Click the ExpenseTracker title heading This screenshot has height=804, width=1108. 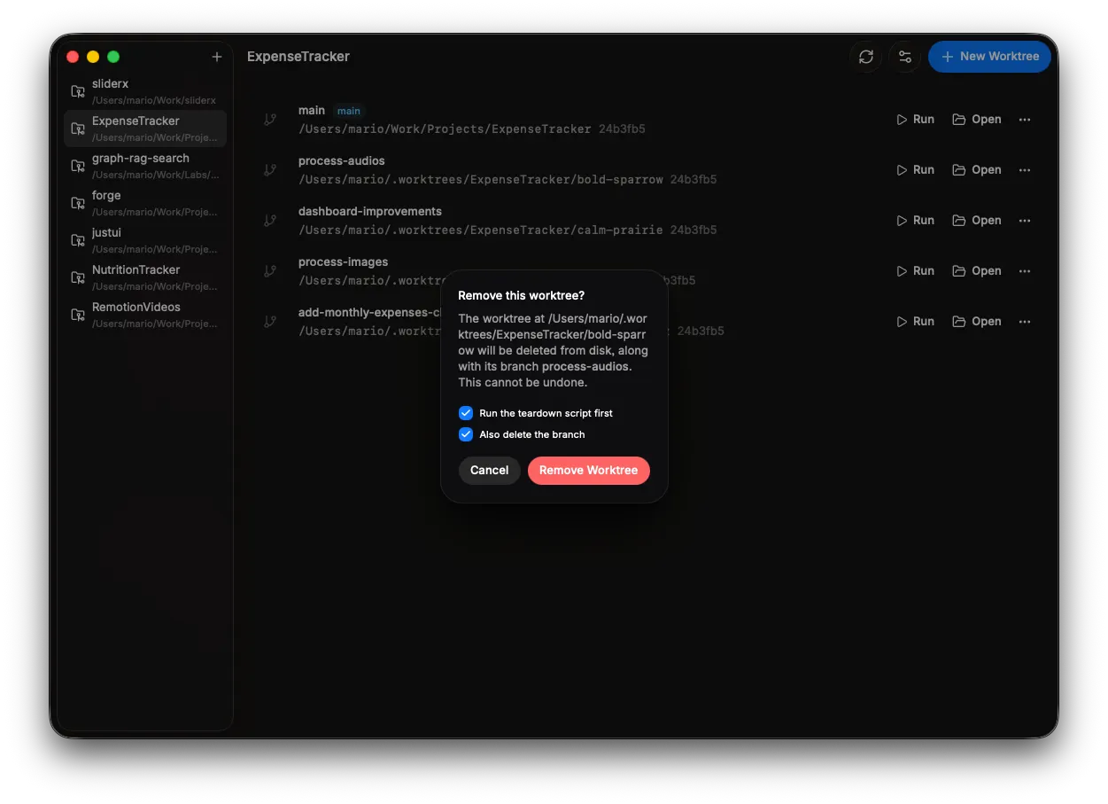(298, 57)
